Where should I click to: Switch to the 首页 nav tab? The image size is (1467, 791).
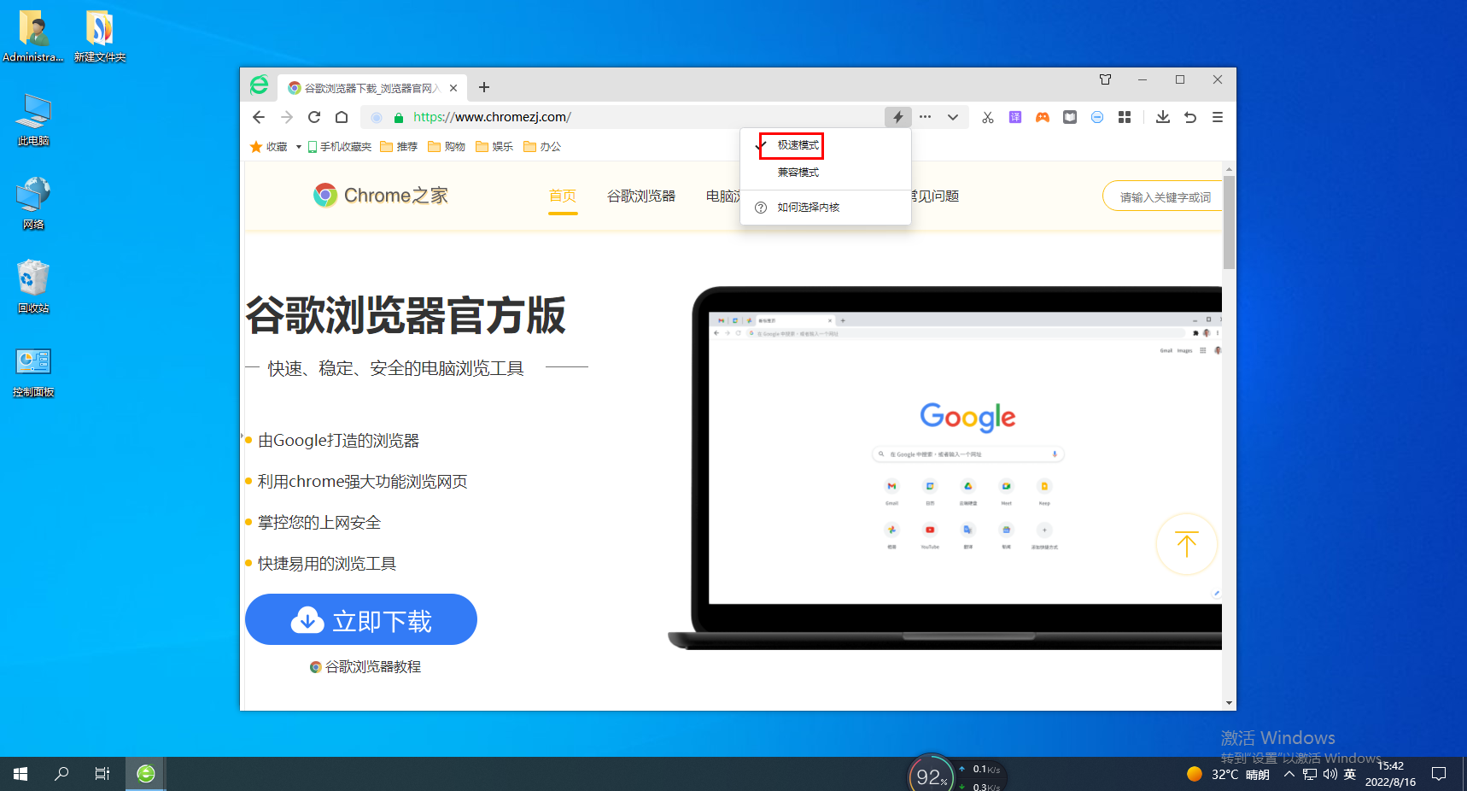click(563, 196)
